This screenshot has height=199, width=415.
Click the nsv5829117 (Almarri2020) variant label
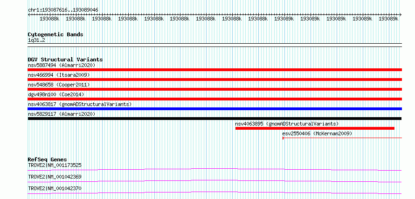[62, 114]
